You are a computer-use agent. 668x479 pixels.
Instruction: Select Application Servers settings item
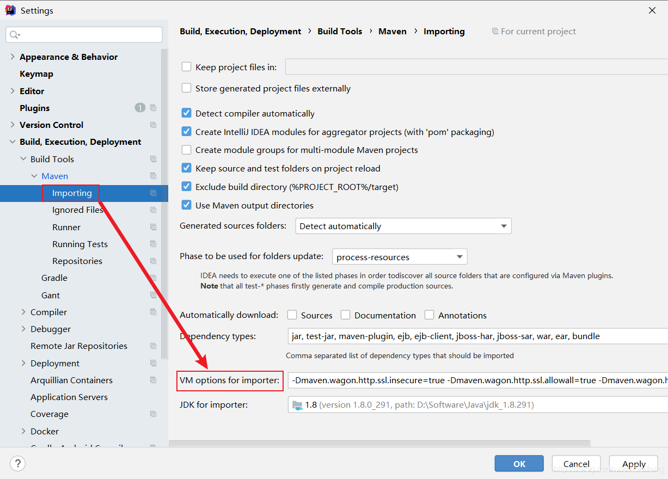pyautogui.click(x=69, y=397)
